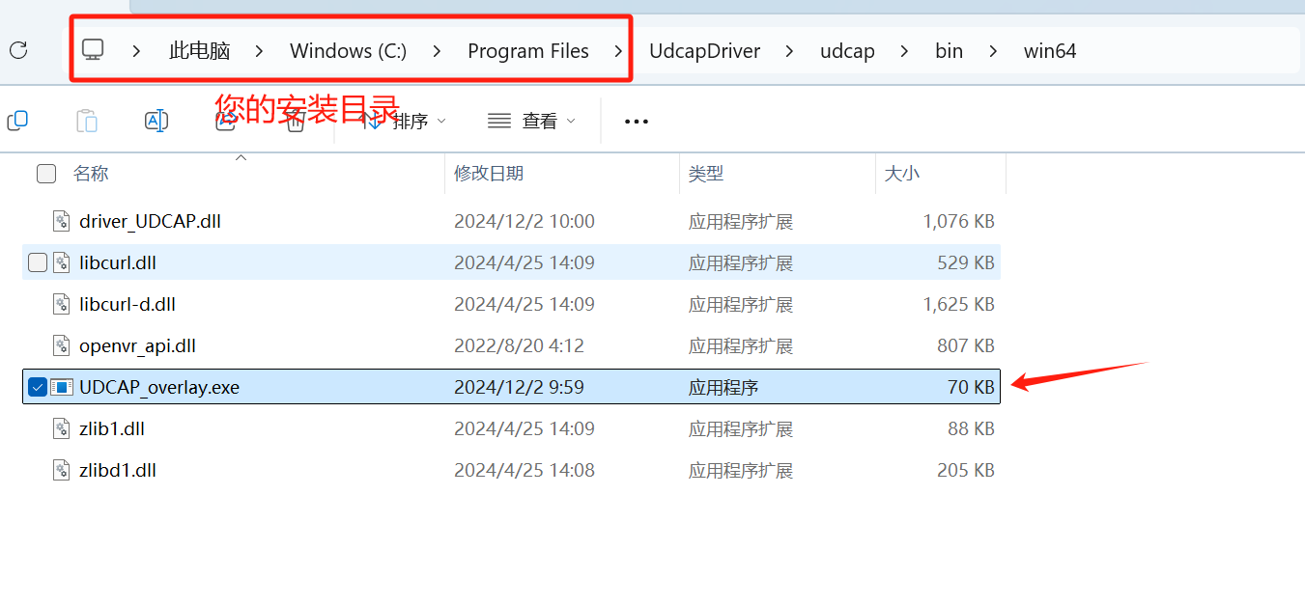Viewport: 1305px width, 605px height.
Task: Click the 529 KB size value
Action: 966,262
